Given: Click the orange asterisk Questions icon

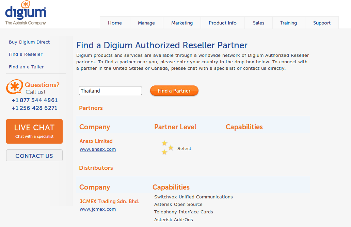Looking at the screenshot, I should coord(15,87).
